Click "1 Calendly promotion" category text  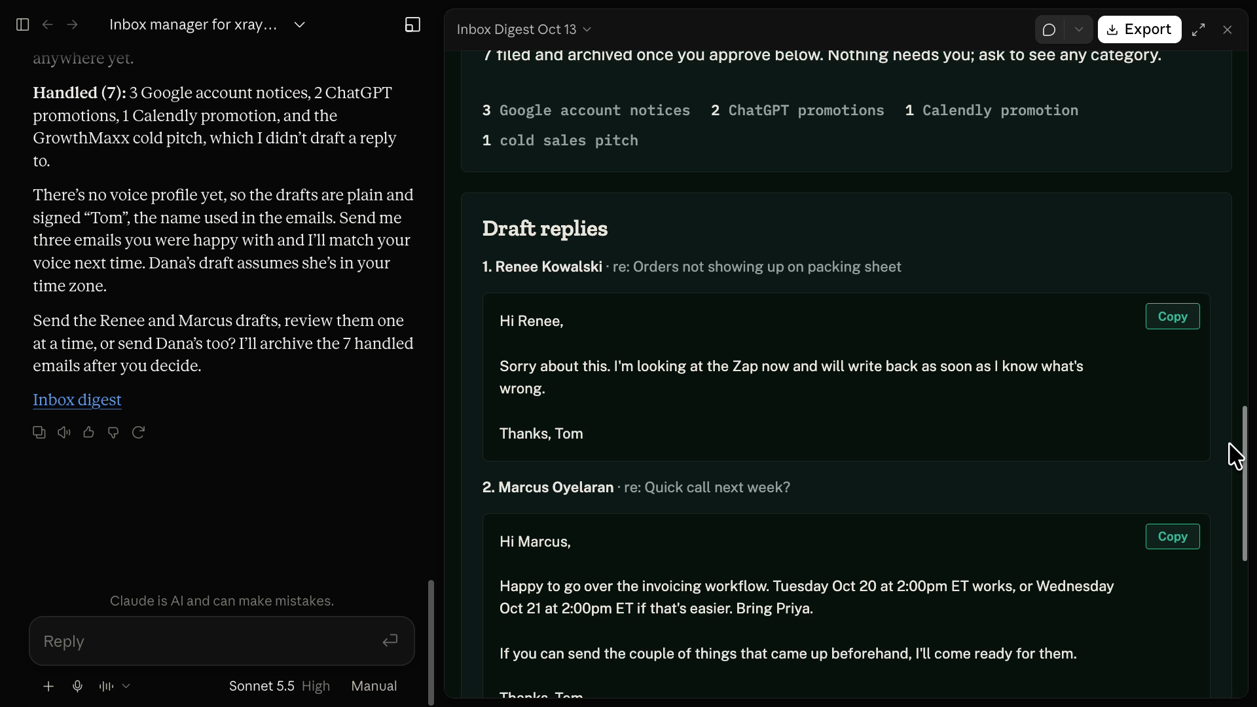(991, 111)
